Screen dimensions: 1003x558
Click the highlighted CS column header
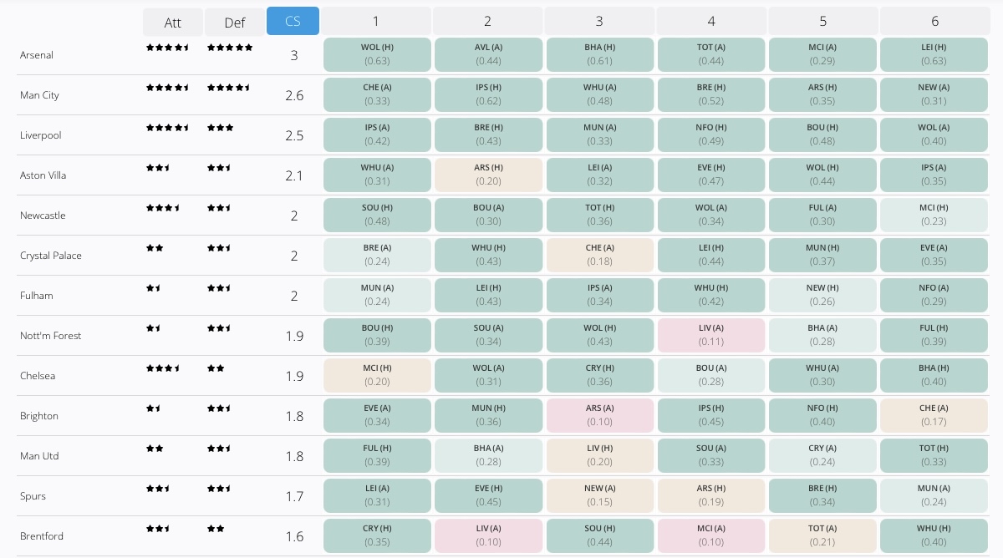pos(293,21)
